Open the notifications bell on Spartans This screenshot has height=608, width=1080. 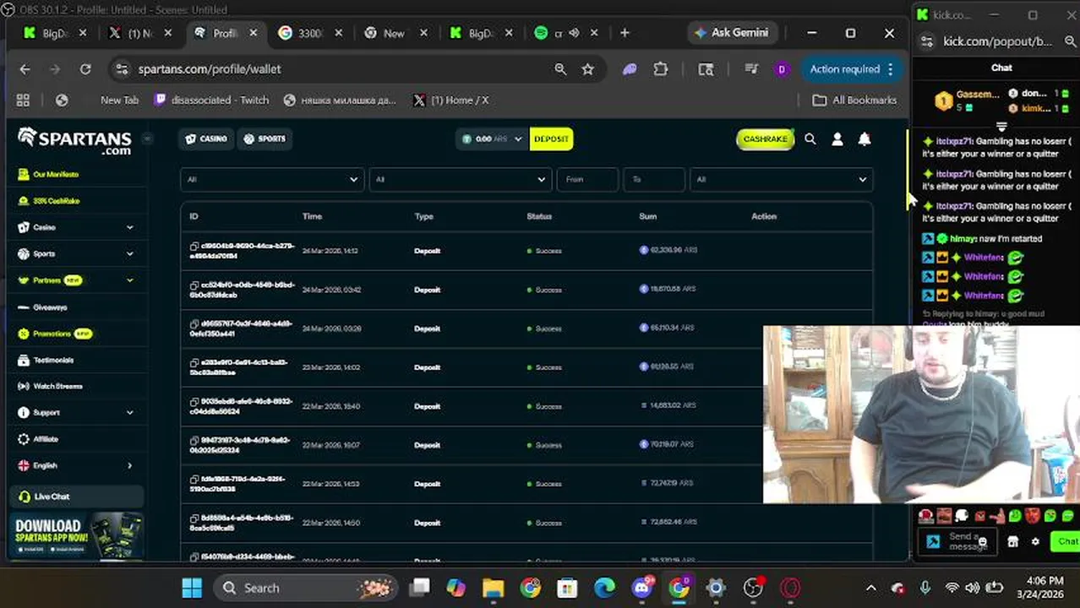click(865, 139)
